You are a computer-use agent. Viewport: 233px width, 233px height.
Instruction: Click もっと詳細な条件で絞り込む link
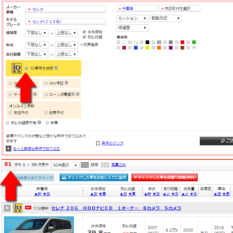coord(37,149)
